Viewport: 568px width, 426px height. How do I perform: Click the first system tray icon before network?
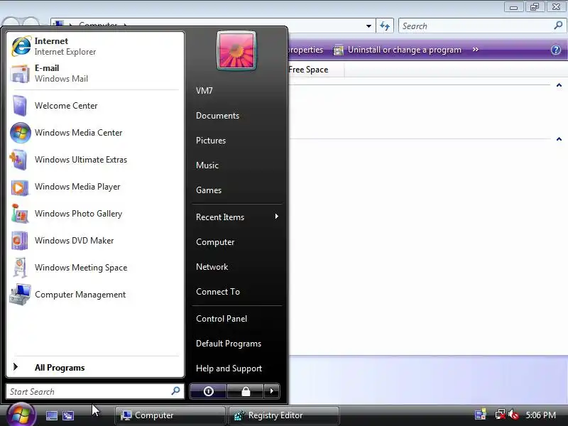[481, 415]
